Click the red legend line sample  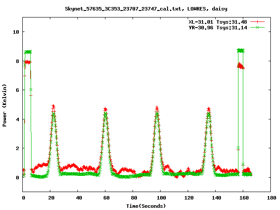(257, 22)
